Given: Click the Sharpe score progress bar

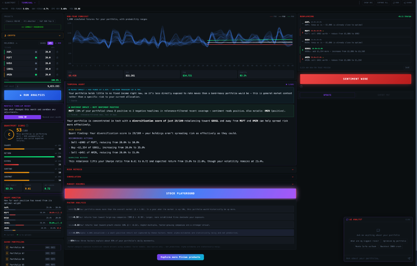Looking at the screenshot, I should click(29, 149).
